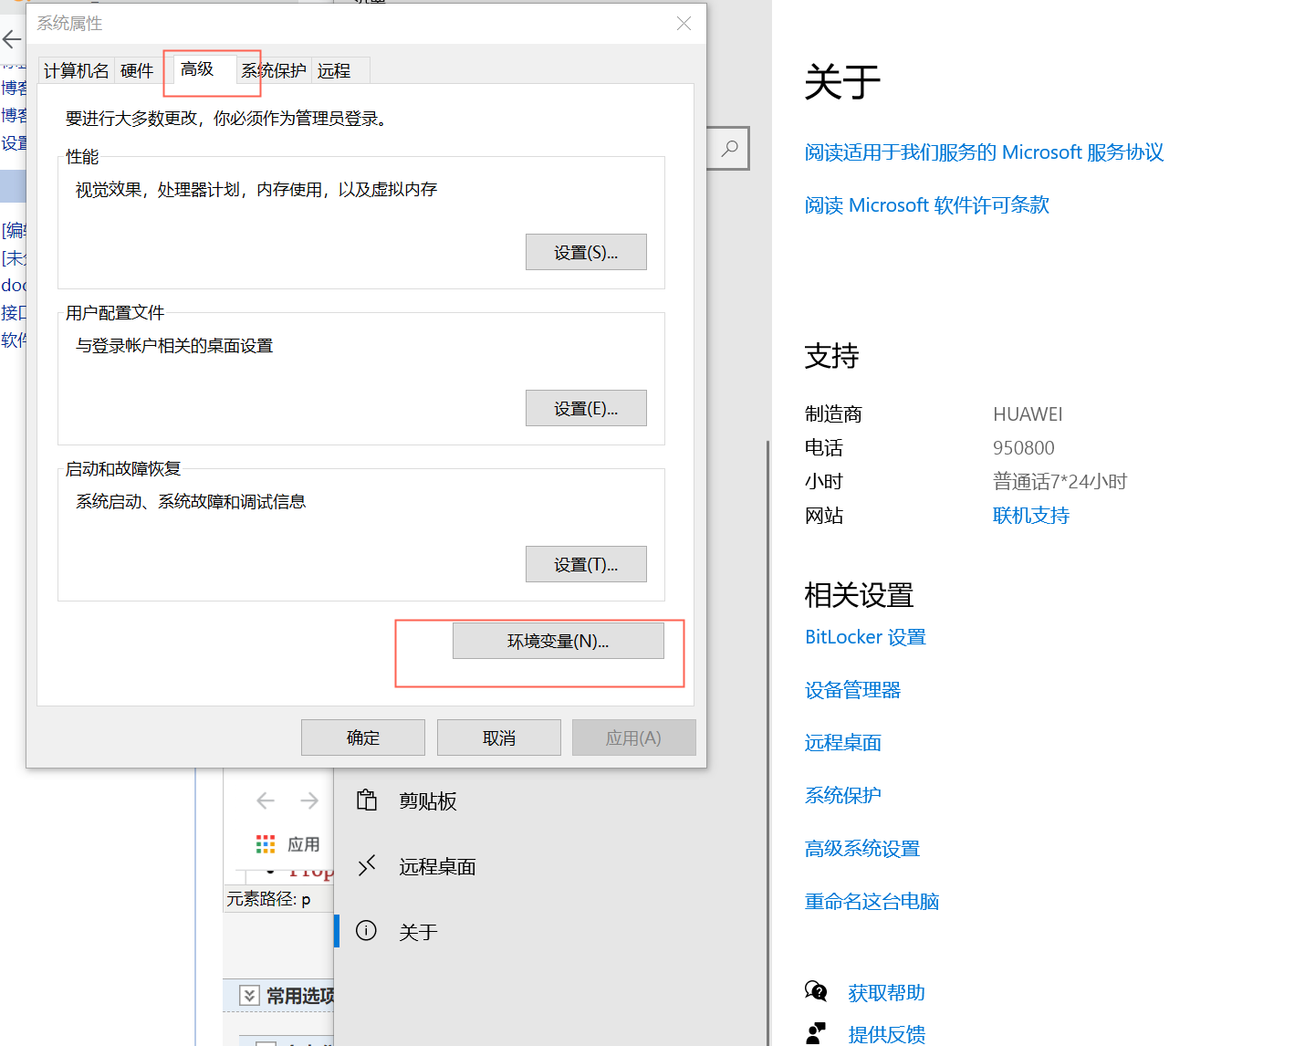Image resolution: width=1305 pixels, height=1046 pixels.
Task: Click the 应用 bookmark label
Action: coord(303,844)
